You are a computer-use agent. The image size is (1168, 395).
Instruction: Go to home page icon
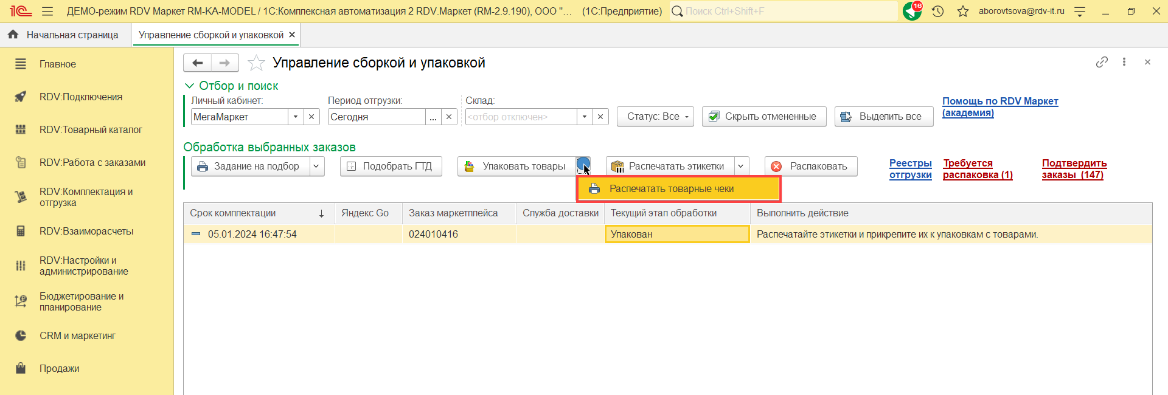13,35
